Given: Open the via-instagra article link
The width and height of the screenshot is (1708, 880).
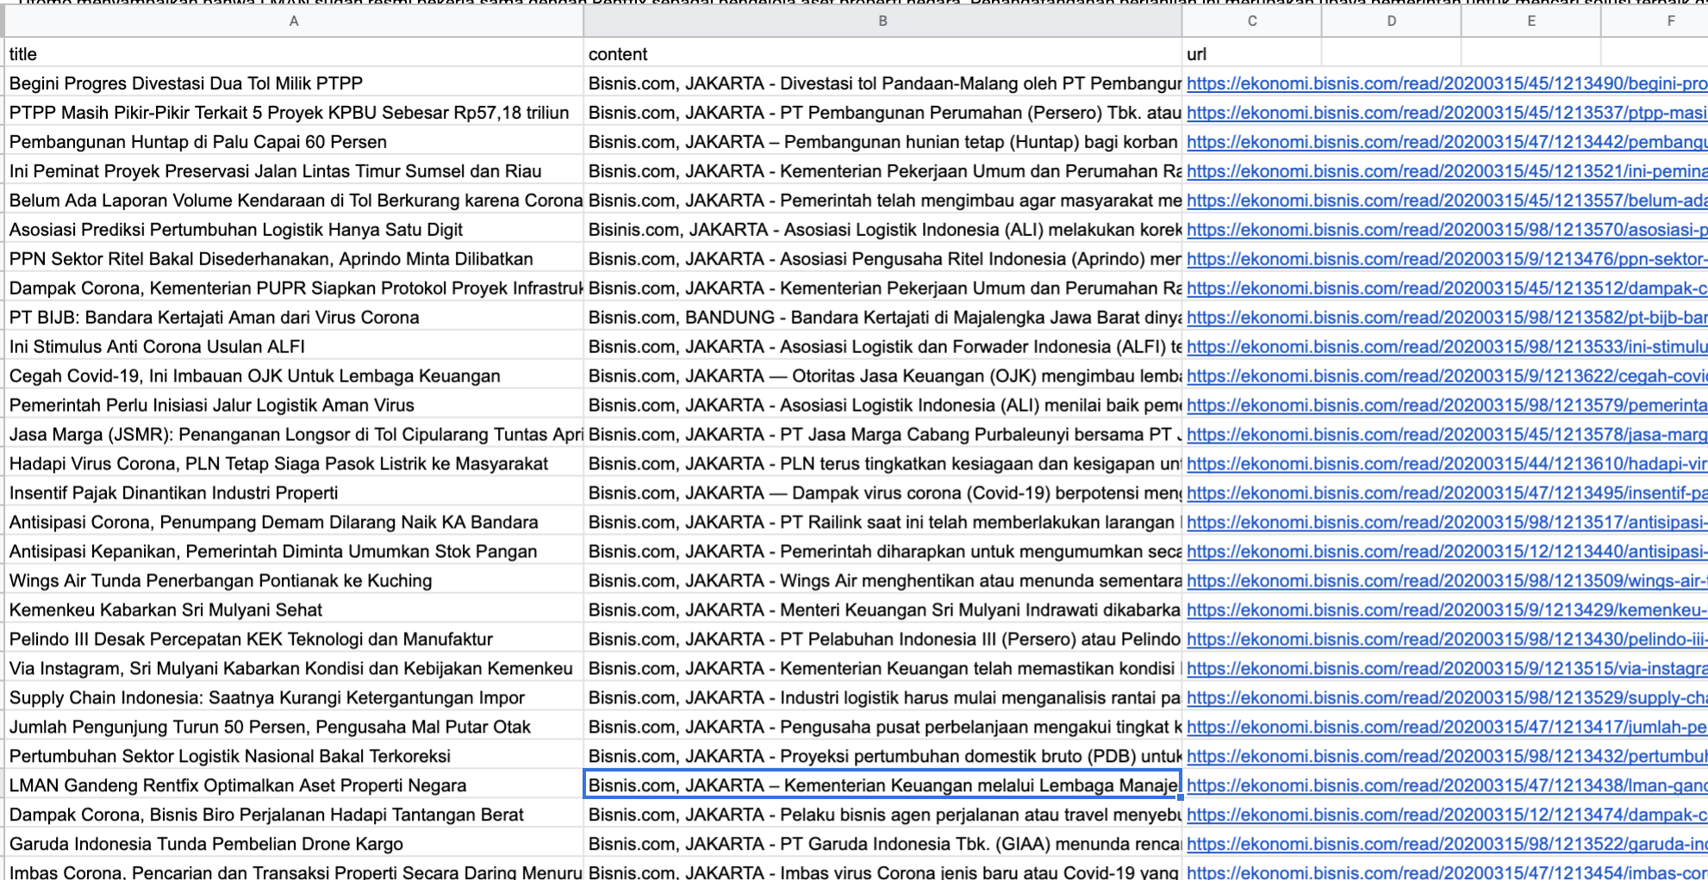Looking at the screenshot, I should click(x=1447, y=669).
